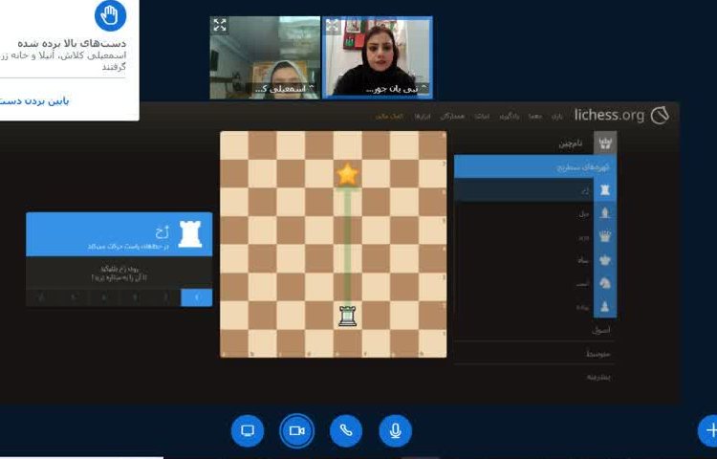Select the king lesson in sidebar
This screenshot has height=459, width=717.
(604, 259)
